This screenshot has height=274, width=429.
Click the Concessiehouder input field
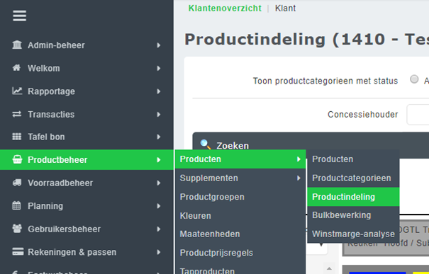tap(418, 115)
